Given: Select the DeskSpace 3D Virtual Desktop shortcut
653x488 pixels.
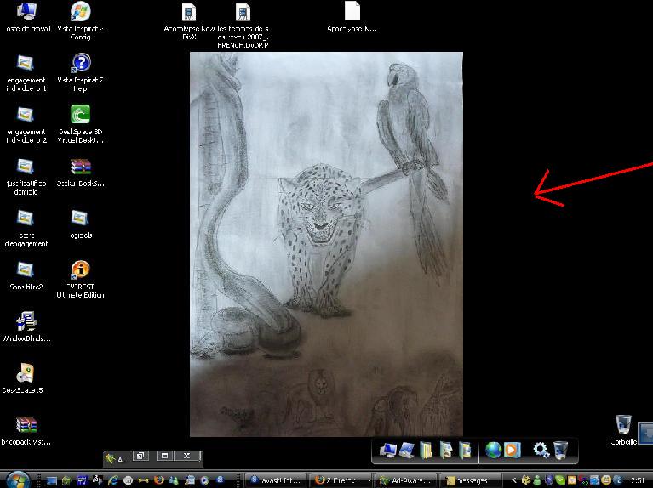Looking at the screenshot, I should point(80,124).
